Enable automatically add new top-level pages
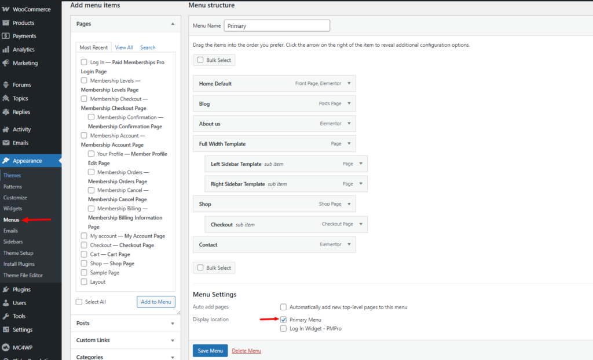Viewport: 593px width, 360px height. [284, 307]
